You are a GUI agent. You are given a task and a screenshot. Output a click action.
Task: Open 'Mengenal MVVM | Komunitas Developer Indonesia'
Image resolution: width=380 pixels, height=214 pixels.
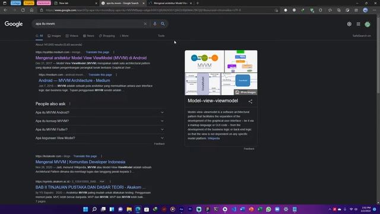pos(80,162)
